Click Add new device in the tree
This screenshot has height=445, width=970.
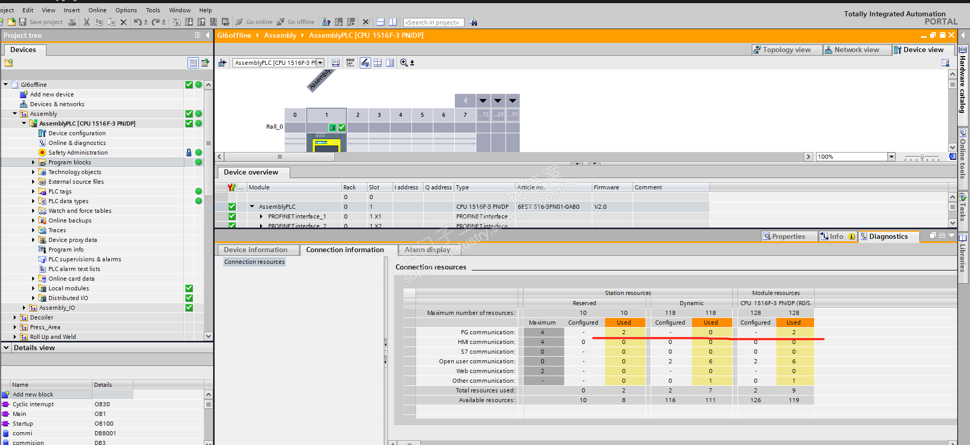pos(52,94)
